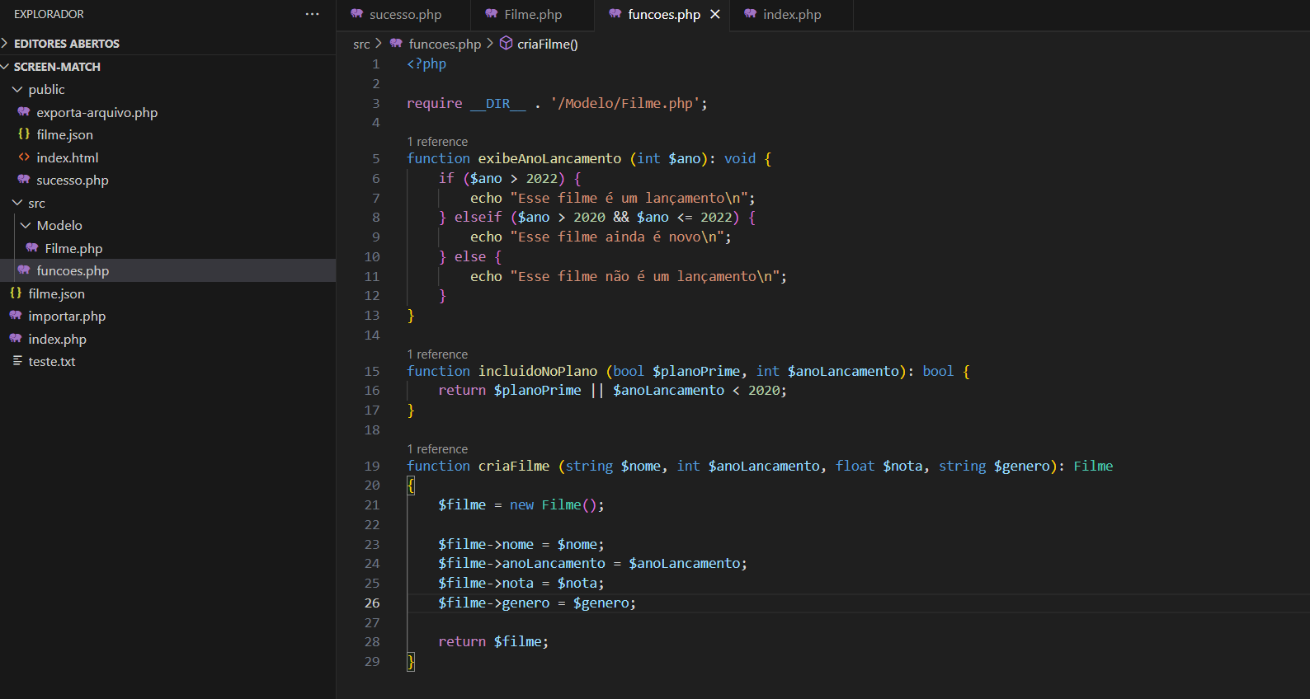Open importar.php file
Screen dimensions: 1310x699
[67, 316]
